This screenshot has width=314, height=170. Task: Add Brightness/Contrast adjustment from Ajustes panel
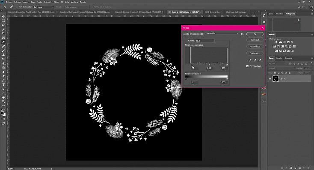click(x=276, y=42)
